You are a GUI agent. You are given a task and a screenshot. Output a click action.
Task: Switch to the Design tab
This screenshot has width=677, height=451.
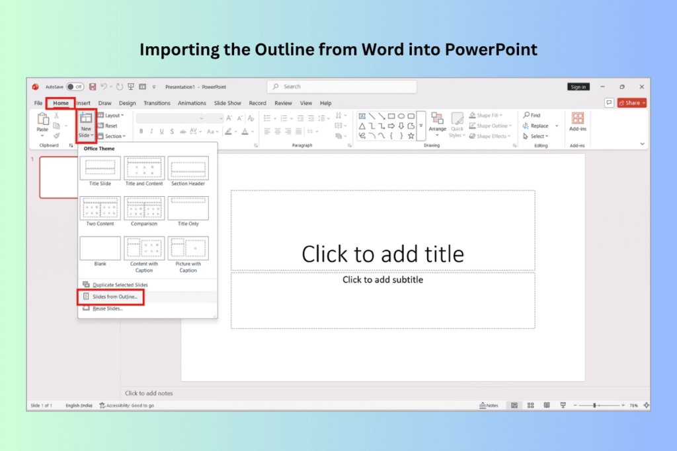pos(127,103)
